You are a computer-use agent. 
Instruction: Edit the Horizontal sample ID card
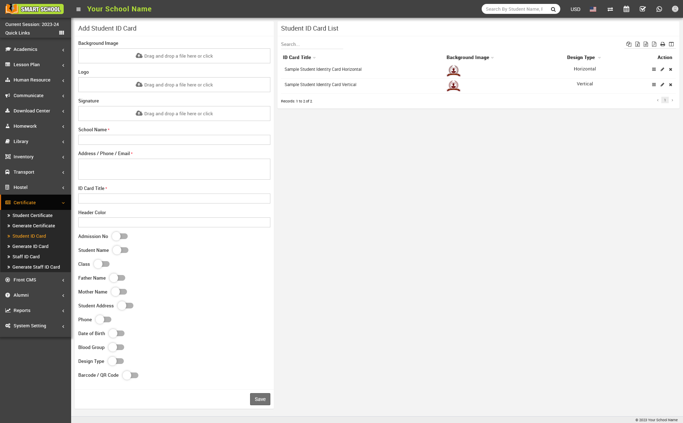[662, 69]
